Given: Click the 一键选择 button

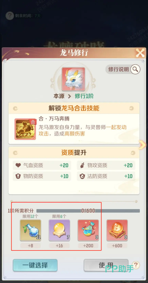Looking at the screenshot, I should coord(35,265).
